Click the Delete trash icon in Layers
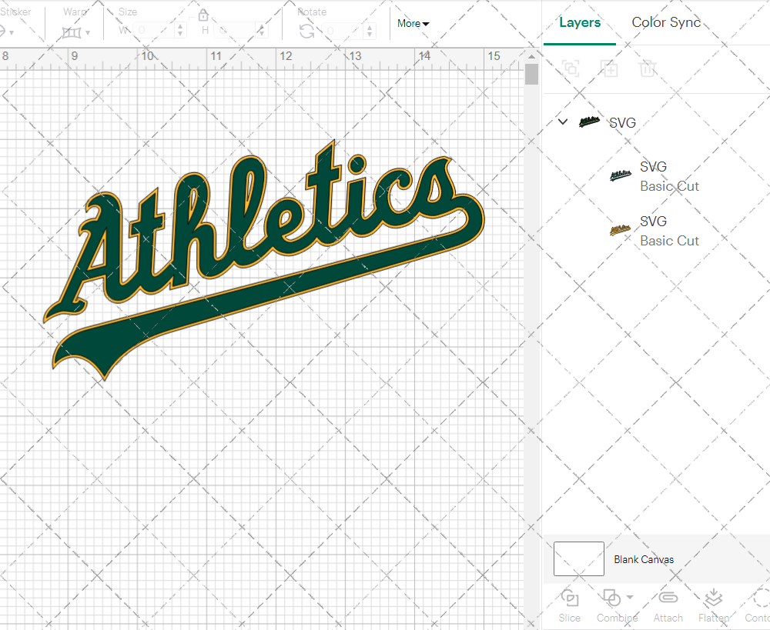Screen dimensions: 770x630 tap(648, 68)
